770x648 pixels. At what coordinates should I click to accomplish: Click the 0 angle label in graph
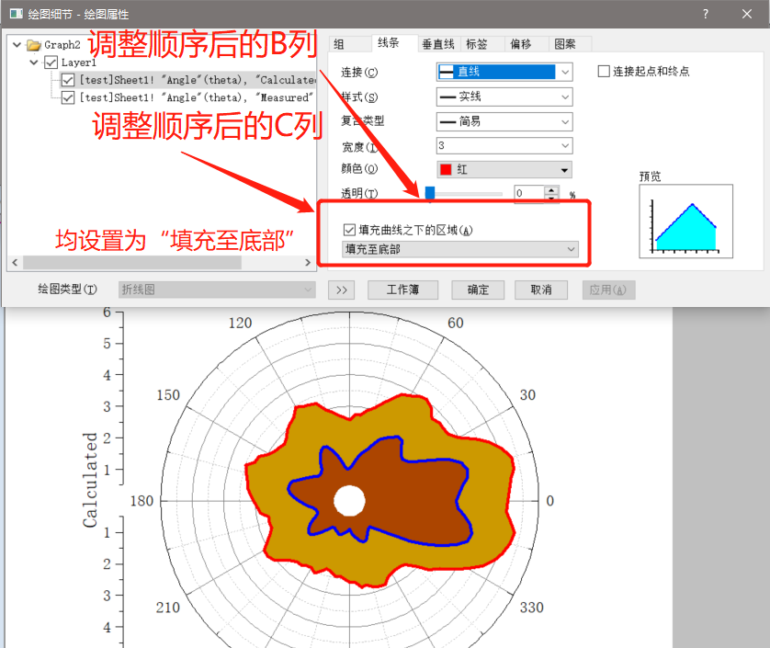coord(550,501)
